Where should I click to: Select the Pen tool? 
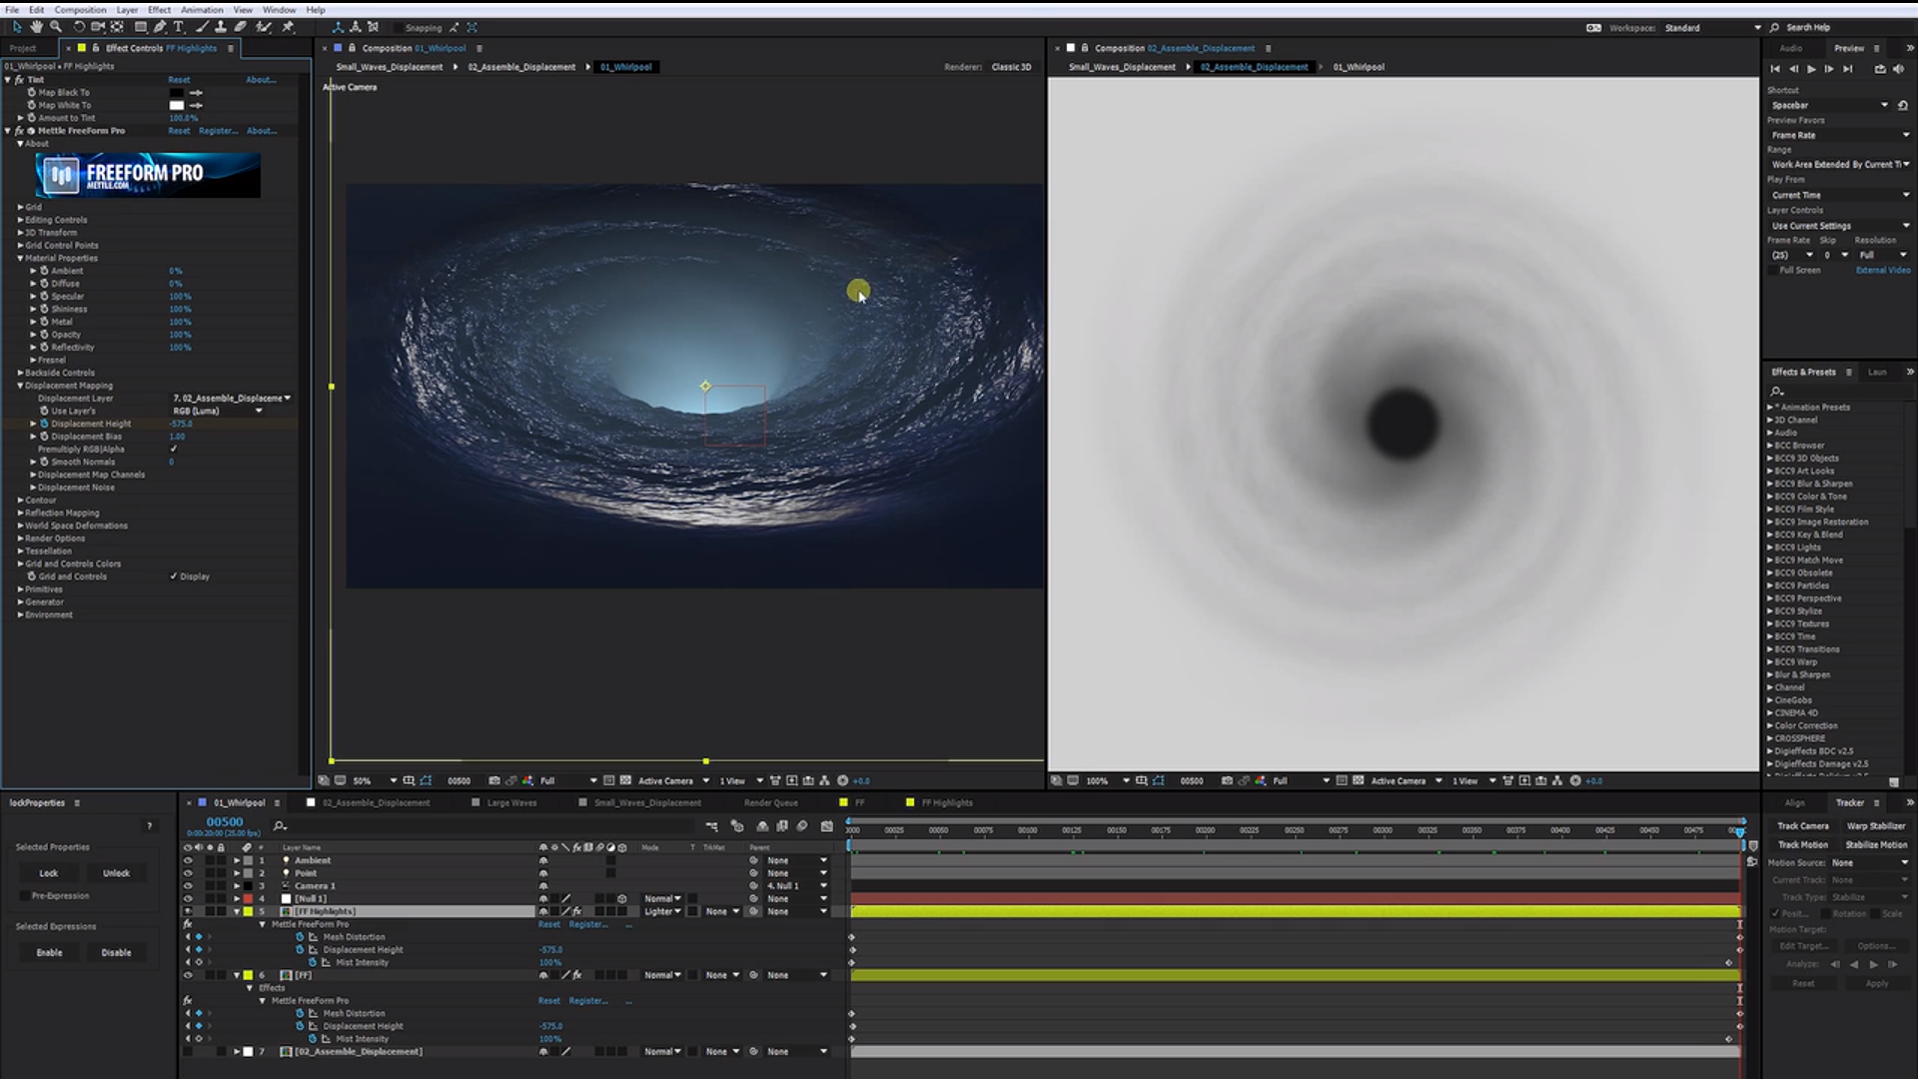coord(160,27)
